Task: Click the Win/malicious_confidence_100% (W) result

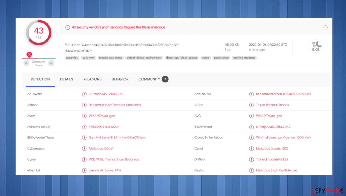Action: [x=283, y=137]
